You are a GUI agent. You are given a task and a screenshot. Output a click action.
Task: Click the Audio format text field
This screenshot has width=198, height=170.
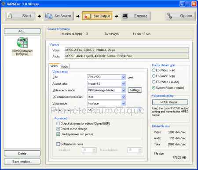(x=127, y=56)
